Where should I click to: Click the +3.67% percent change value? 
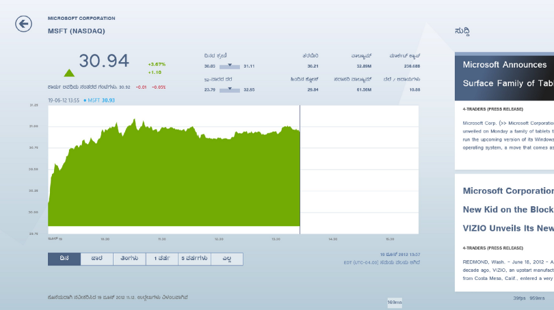pyautogui.click(x=157, y=64)
